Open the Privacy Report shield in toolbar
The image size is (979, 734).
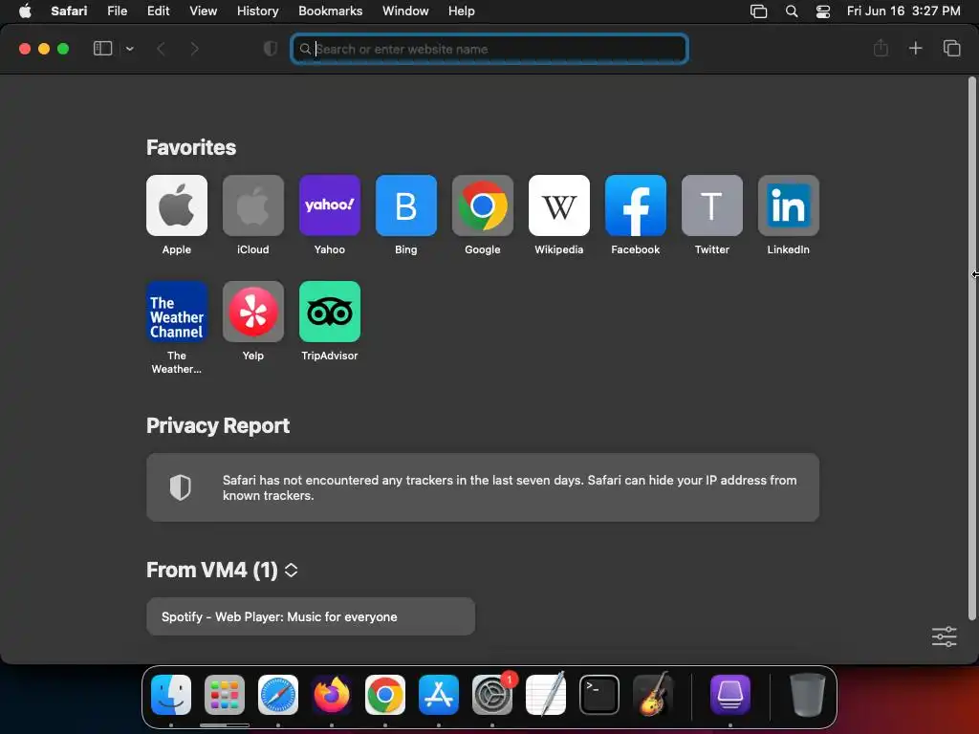click(271, 49)
